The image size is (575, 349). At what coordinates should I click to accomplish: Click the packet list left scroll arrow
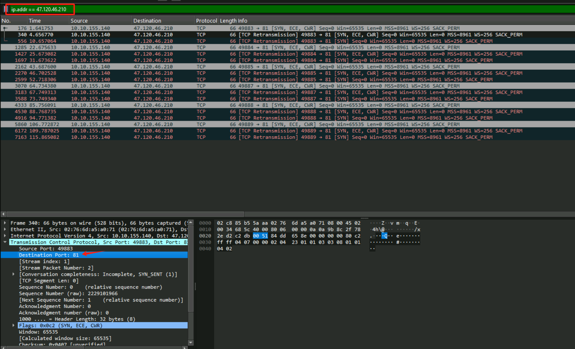point(3,214)
